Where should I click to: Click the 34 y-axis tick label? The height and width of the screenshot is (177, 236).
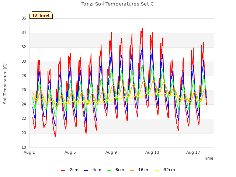(24, 32)
